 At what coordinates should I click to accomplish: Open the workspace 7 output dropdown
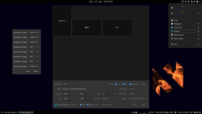click(x=34, y=62)
